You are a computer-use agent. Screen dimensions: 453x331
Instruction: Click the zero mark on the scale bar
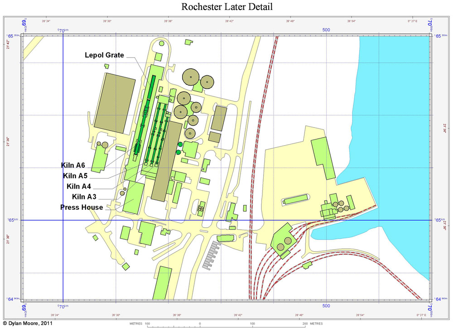pos(200,324)
